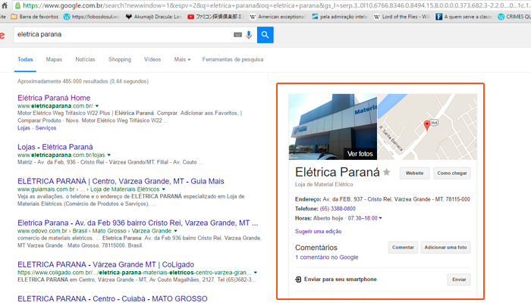The image size is (531, 303).
Task: Open the Guia Mais result link
Action: (x=121, y=182)
